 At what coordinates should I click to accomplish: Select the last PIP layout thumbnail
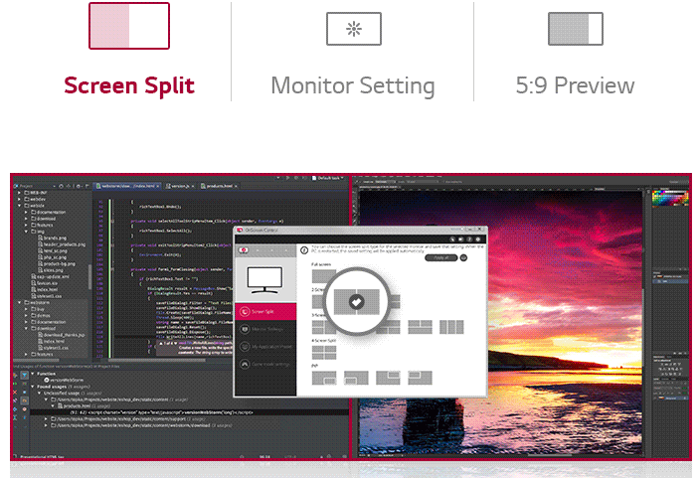click(x=420, y=378)
